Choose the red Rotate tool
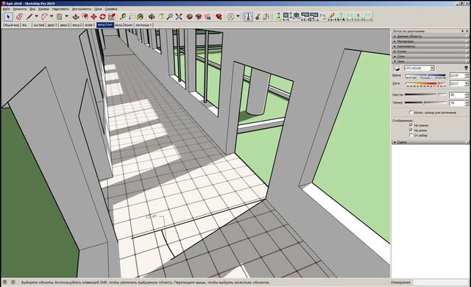Image resolution: width=471 pixels, height=287 pixels. (x=103, y=16)
